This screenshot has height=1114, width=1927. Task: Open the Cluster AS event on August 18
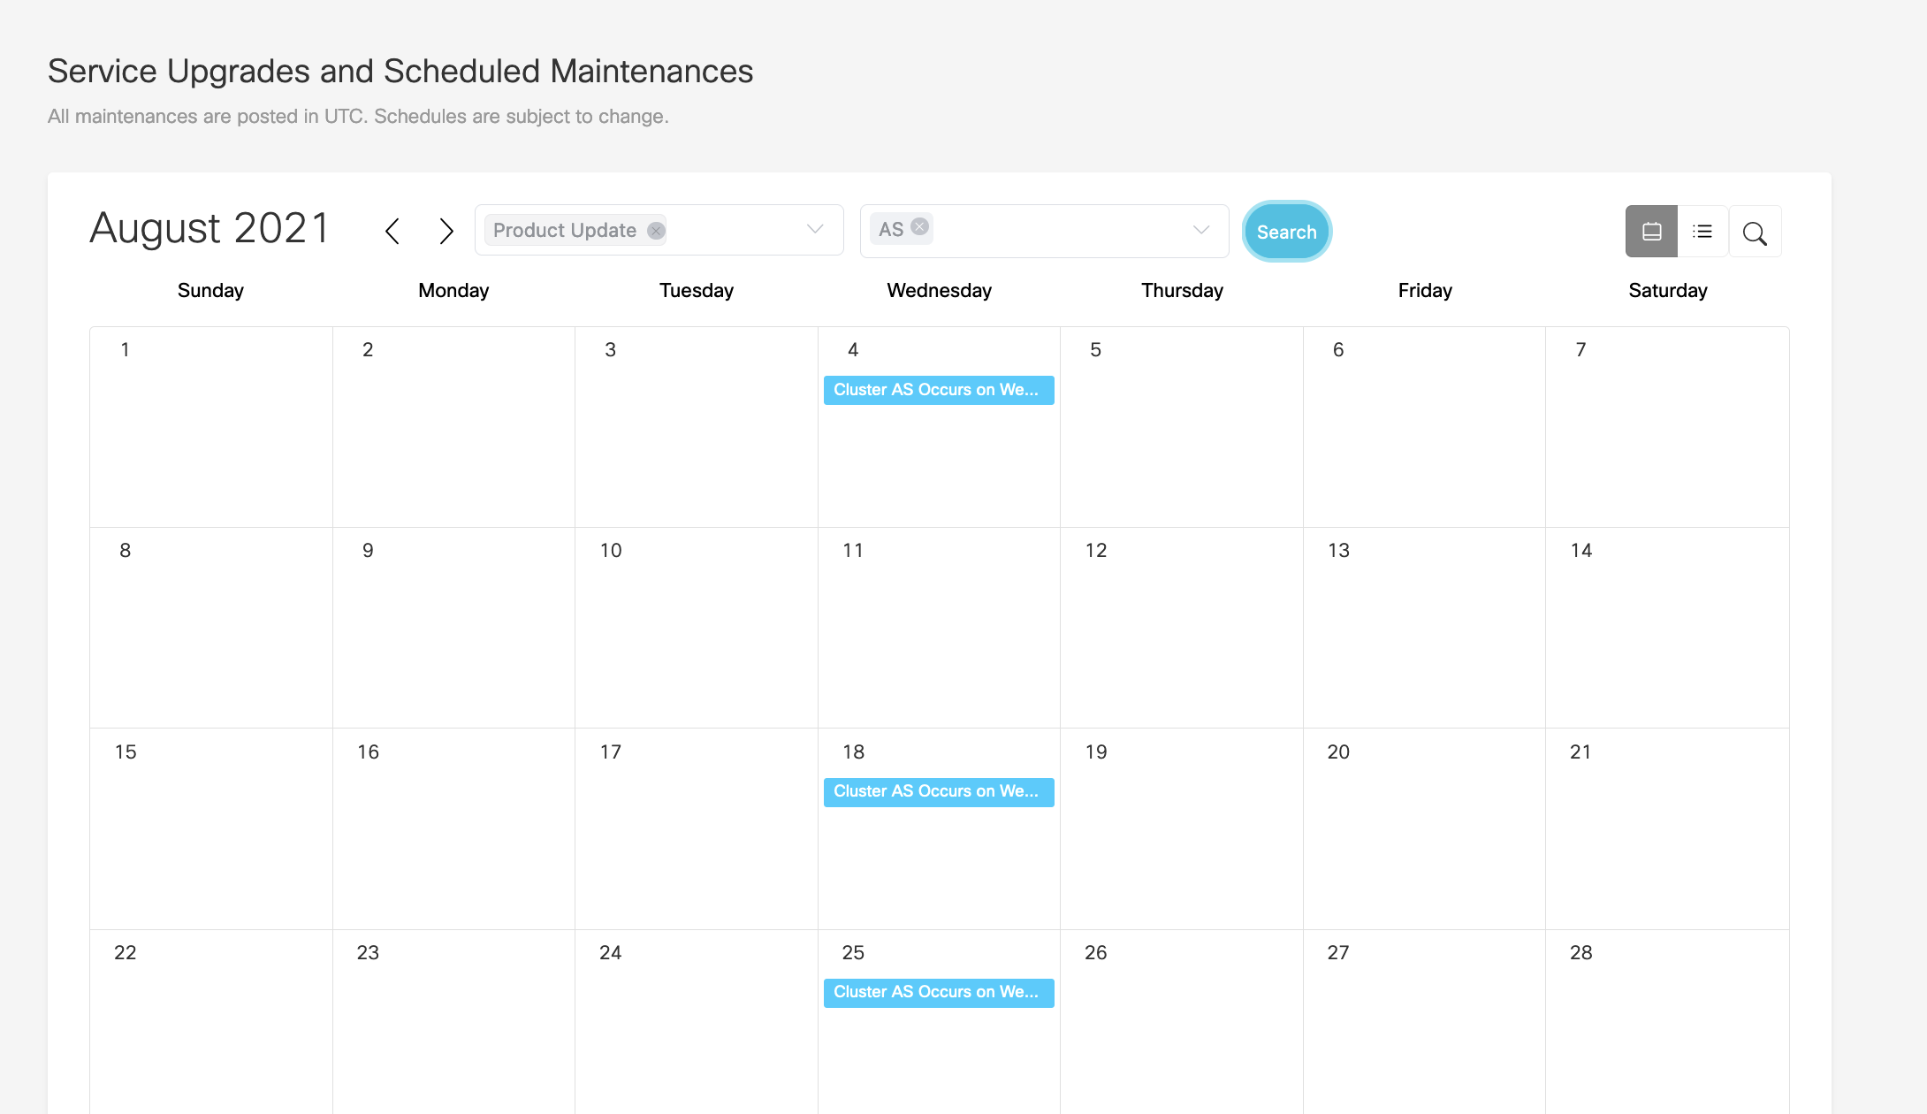pyautogui.click(x=938, y=791)
